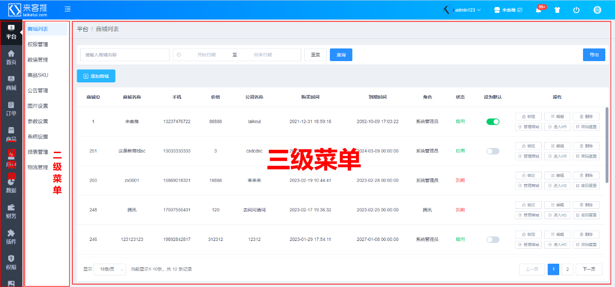
Task: Enter H5 for the zx0001 row
Action: point(557,186)
